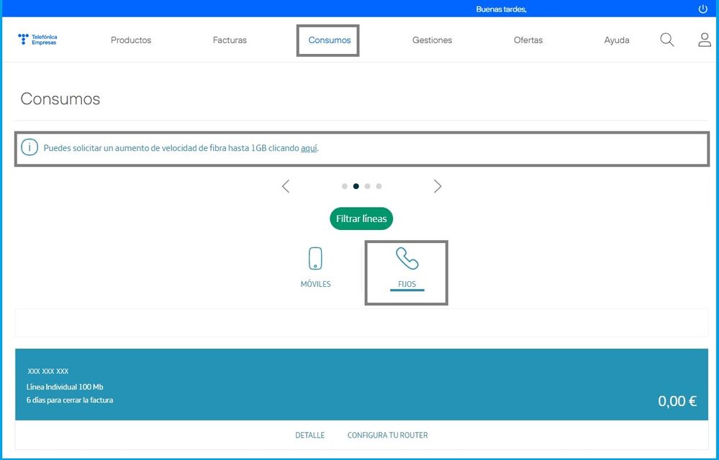719x460 pixels.
Task: Follow the 'aquí' fiber speed link
Action: coord(309,148)
